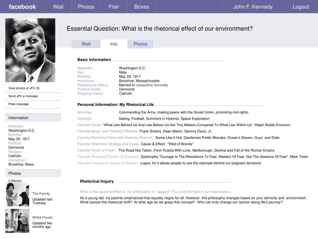
Task: Click JFK's large profile portrait
Action: click(x=30, y=50)
